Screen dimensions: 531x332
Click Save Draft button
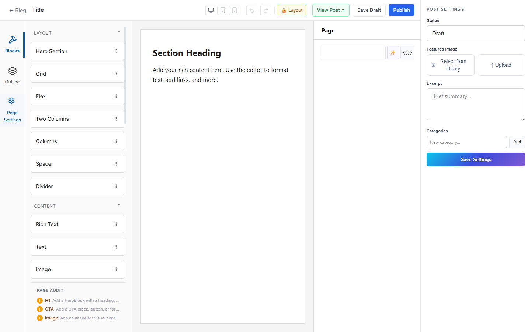[369, 10]
